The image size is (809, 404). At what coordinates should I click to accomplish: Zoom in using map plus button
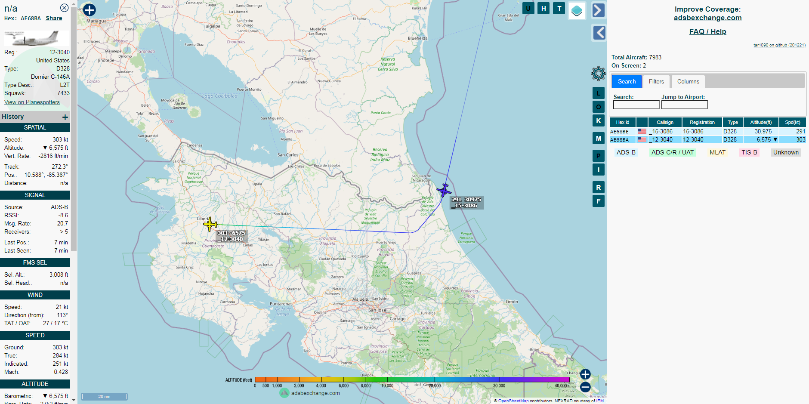(585, 374)
